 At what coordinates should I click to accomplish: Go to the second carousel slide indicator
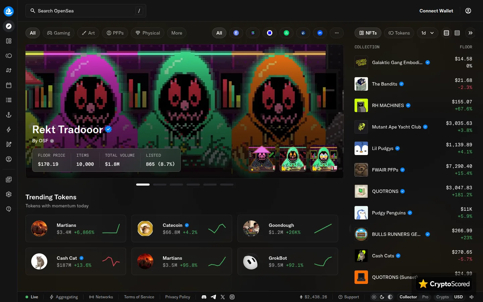pos(160,185)
